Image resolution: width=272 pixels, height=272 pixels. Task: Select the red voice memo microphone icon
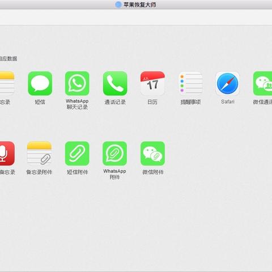coord(7,154)
